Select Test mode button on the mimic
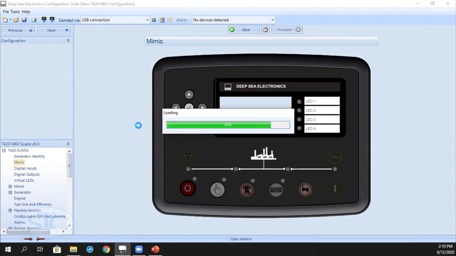This screenshot has width=456, height=256. point(247,190)
